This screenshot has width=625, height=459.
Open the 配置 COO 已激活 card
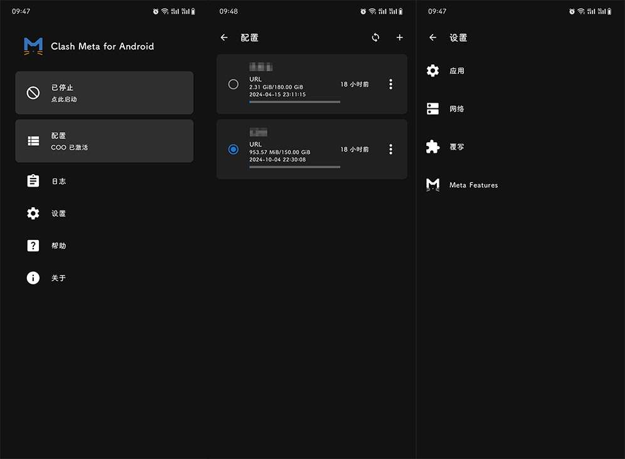pos(104,141)
